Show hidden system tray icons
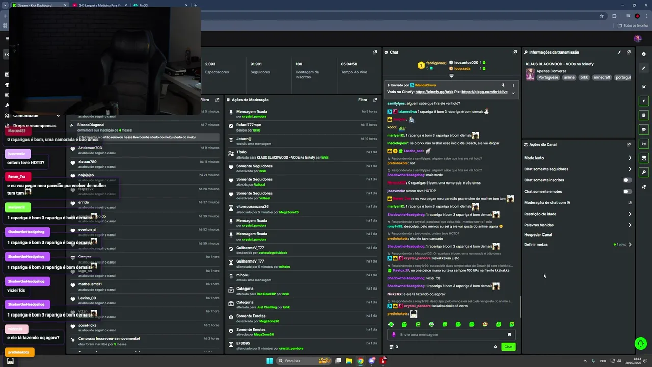 pyautogui.click(x=585, y=361)
